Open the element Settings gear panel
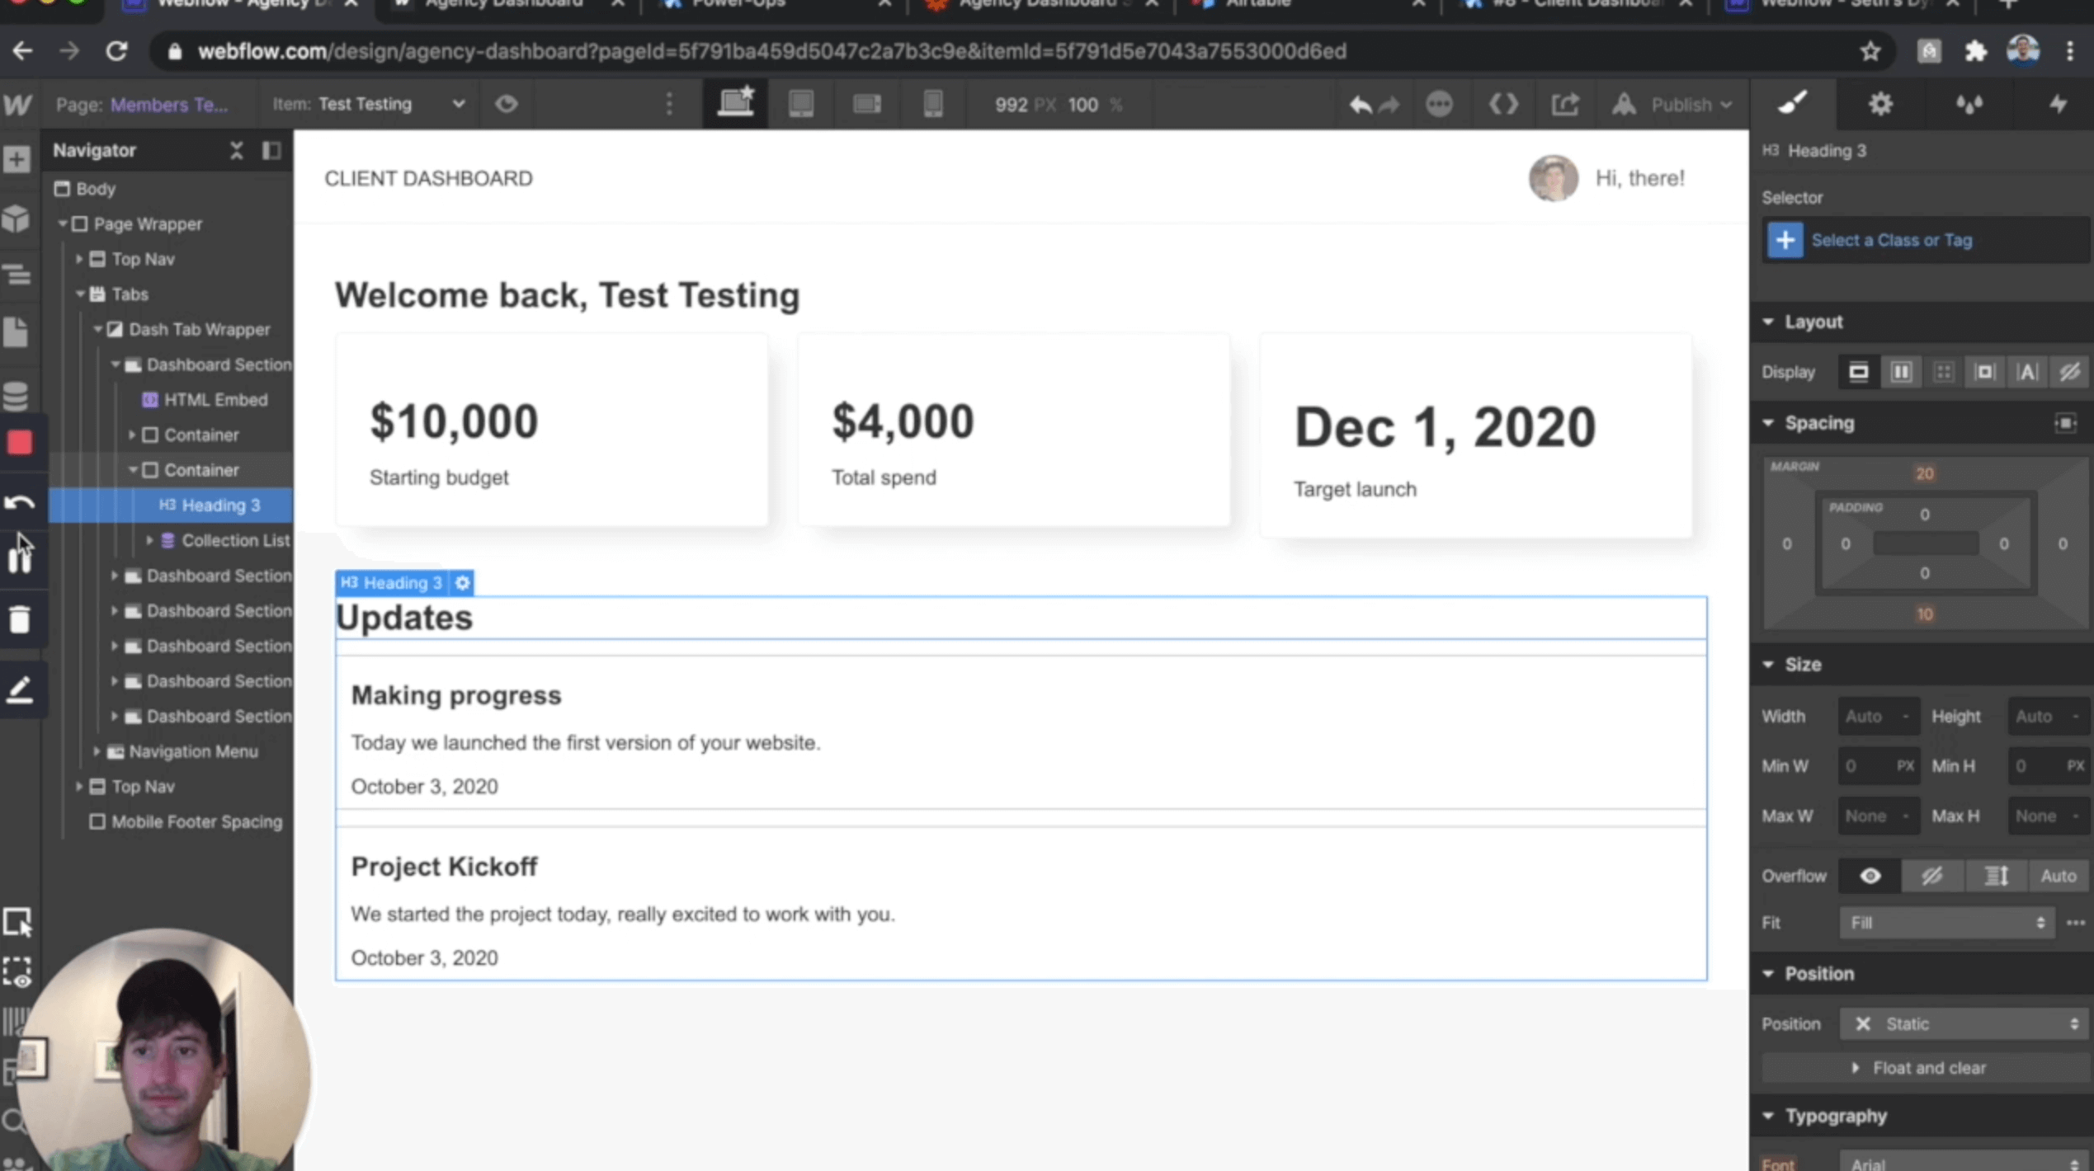 (1879, 104)
